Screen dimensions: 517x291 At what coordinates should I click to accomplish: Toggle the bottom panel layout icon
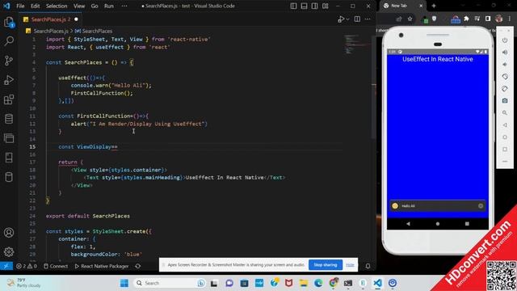click(x=304, y=6)
